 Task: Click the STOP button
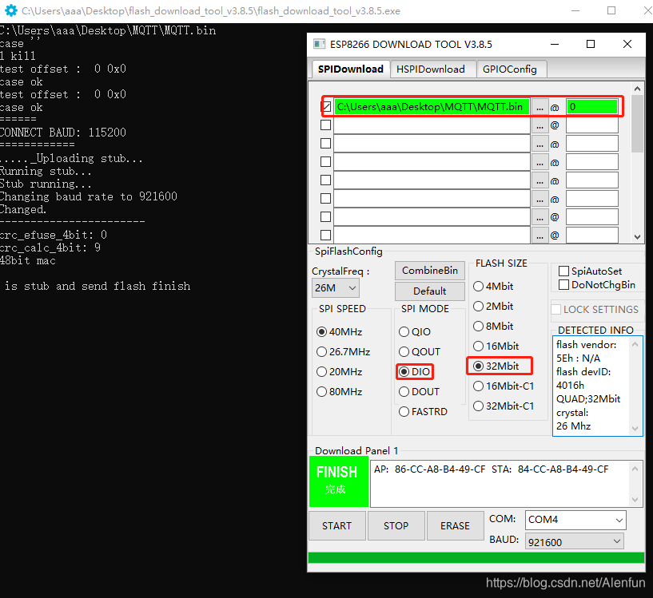[x=396, y=525]
